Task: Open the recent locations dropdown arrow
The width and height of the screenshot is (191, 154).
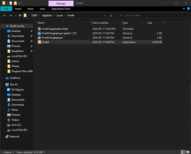Action: pyautogui.click(x=15, y=15)
